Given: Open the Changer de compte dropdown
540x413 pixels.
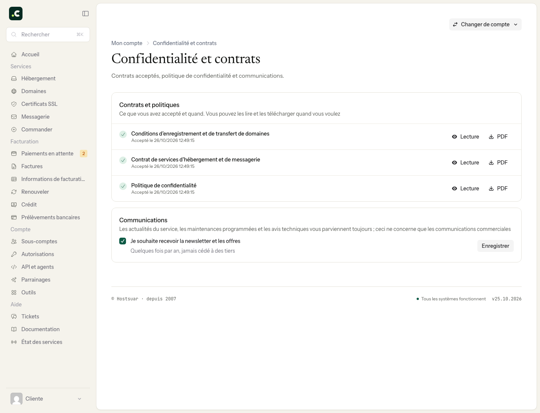Looking at the screenshot, I should tap(485, 24).
